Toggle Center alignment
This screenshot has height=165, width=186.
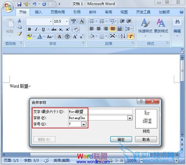(x=99, y=29)
